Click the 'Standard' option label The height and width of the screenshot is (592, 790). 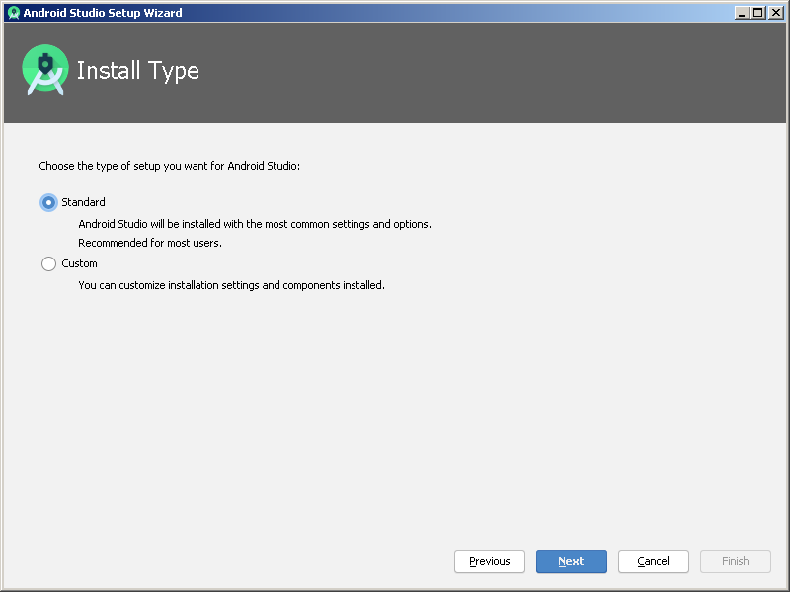pos(83,202)
